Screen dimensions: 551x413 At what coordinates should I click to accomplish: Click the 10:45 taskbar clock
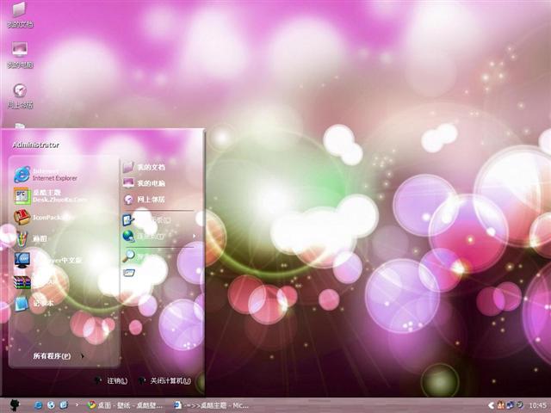click(537, 405)
